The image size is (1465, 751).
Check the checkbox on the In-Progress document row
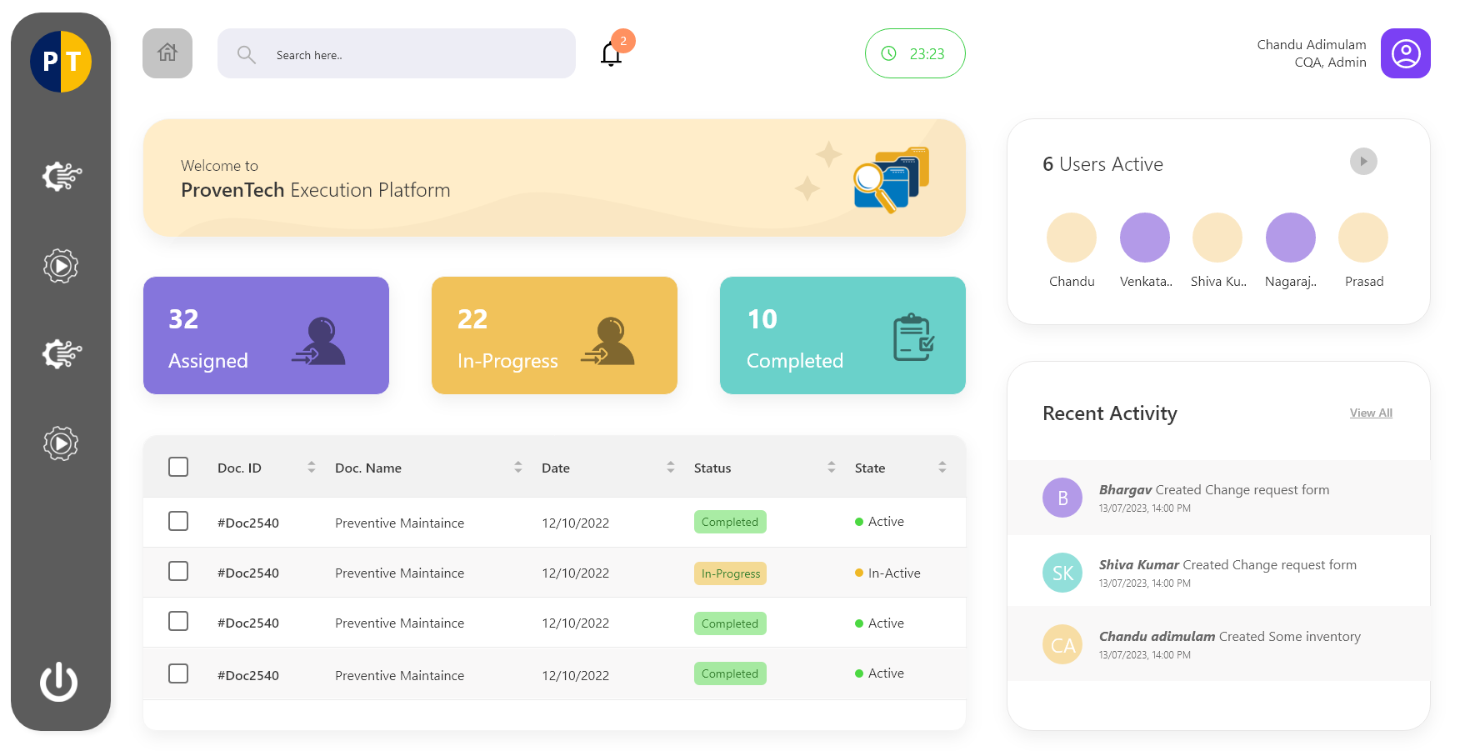177,571
